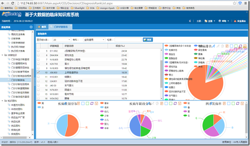Uncheck the row 10 checkbox for J06.903
Image resolution: width=250 pixels, height=146 pixels.
tap(38, 73)
